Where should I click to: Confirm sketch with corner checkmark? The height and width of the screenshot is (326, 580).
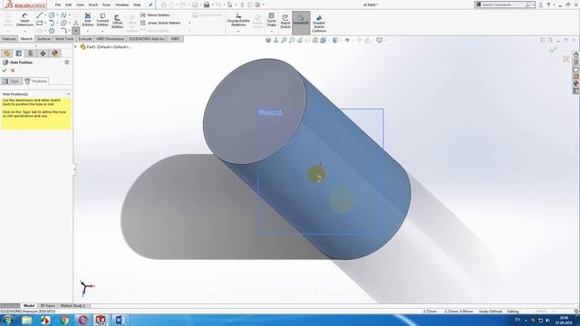point(553,50)
